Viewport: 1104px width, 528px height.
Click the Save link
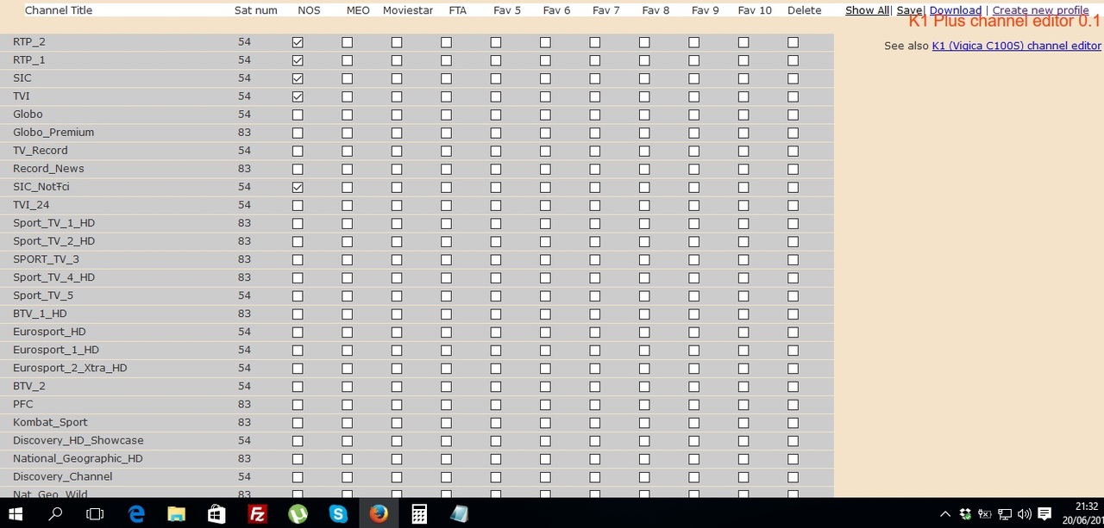[x=908, y=10]
